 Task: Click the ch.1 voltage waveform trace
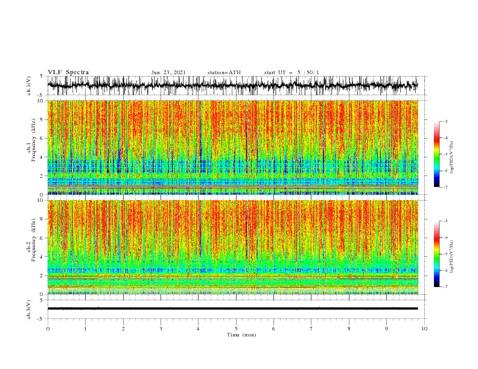[232, 86]
